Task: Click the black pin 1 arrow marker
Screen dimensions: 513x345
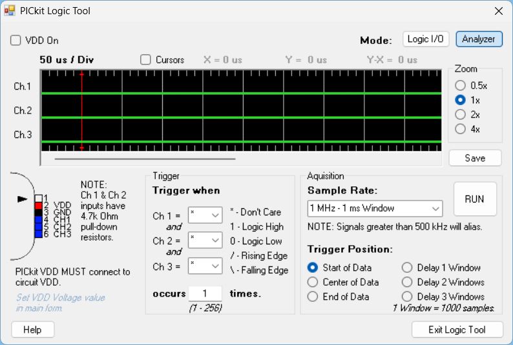Action: pos(23,199)
